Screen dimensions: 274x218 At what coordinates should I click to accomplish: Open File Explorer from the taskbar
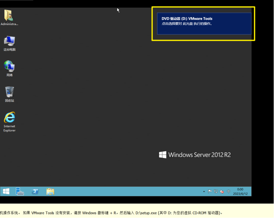pos(50,191)
